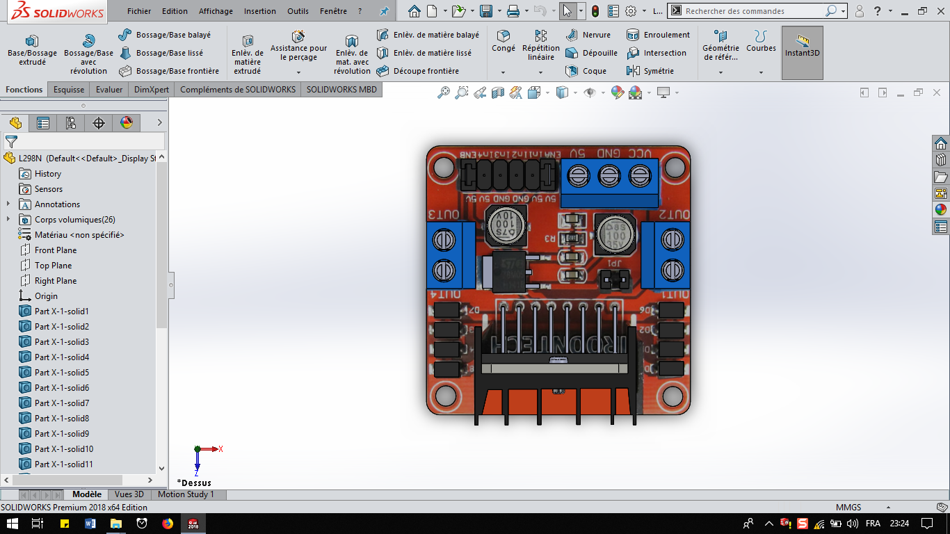Select the Enroulement wrap tool
Image resolution: width=950 pixels, height=534 pixels.
click(x=658, y=35)
